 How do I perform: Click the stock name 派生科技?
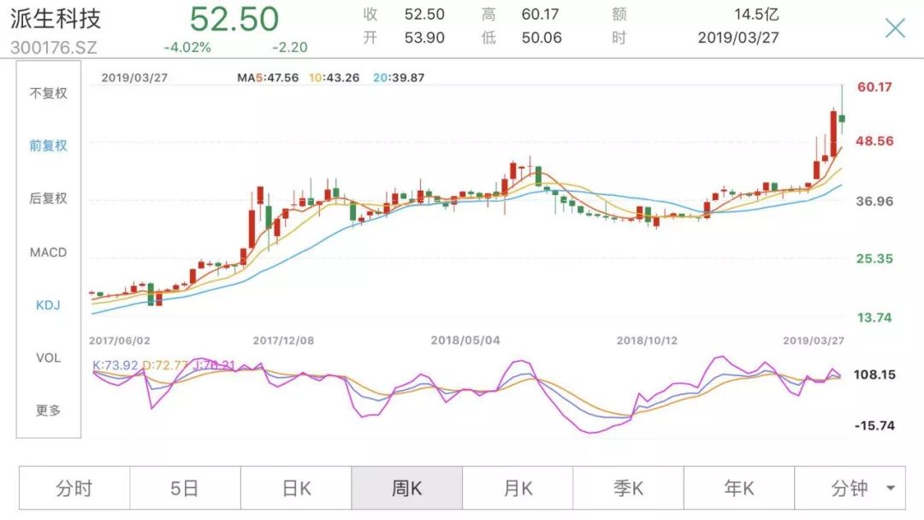(x=56, y=19)
